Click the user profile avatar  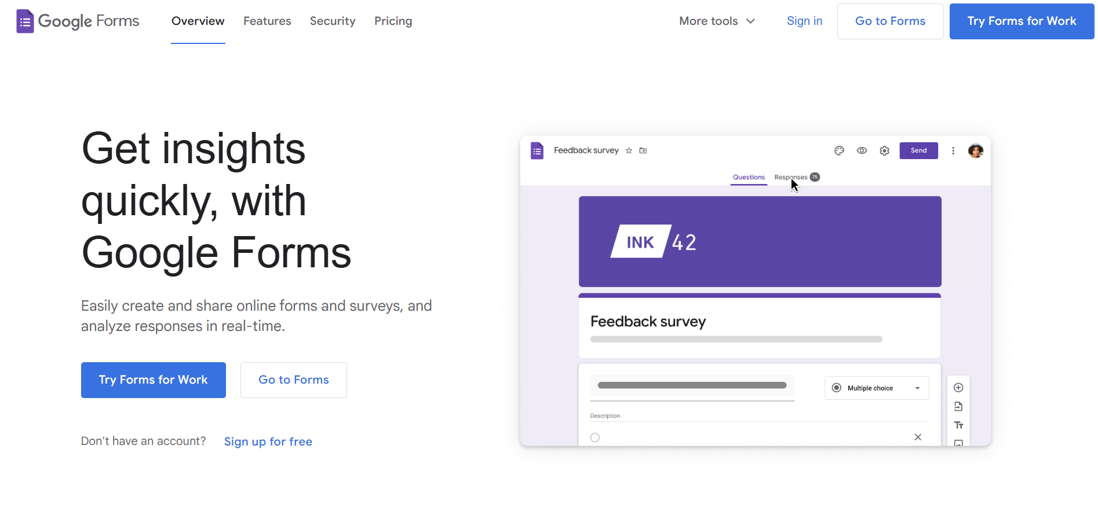pyautogui.click(x=976, y=150)
